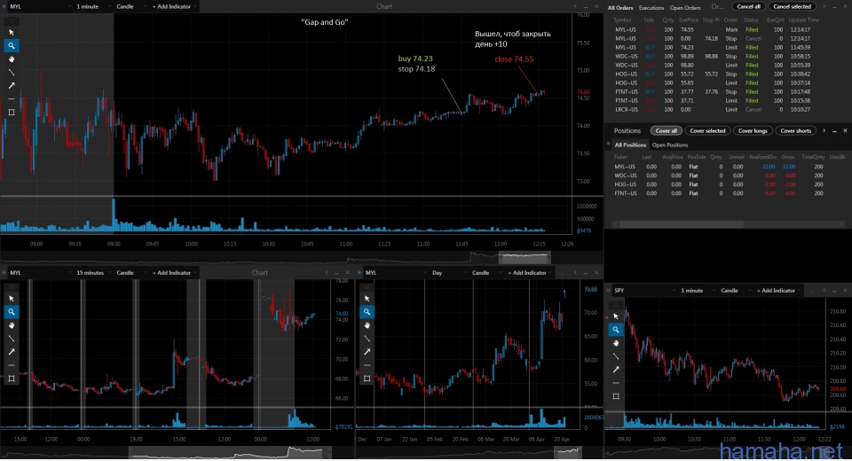Select rectangle tool in SPY chart
Viewport: 852px width, 461px height.
(616, 396)
